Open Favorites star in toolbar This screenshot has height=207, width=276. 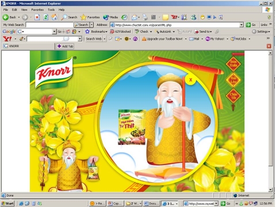coord(90,17)
